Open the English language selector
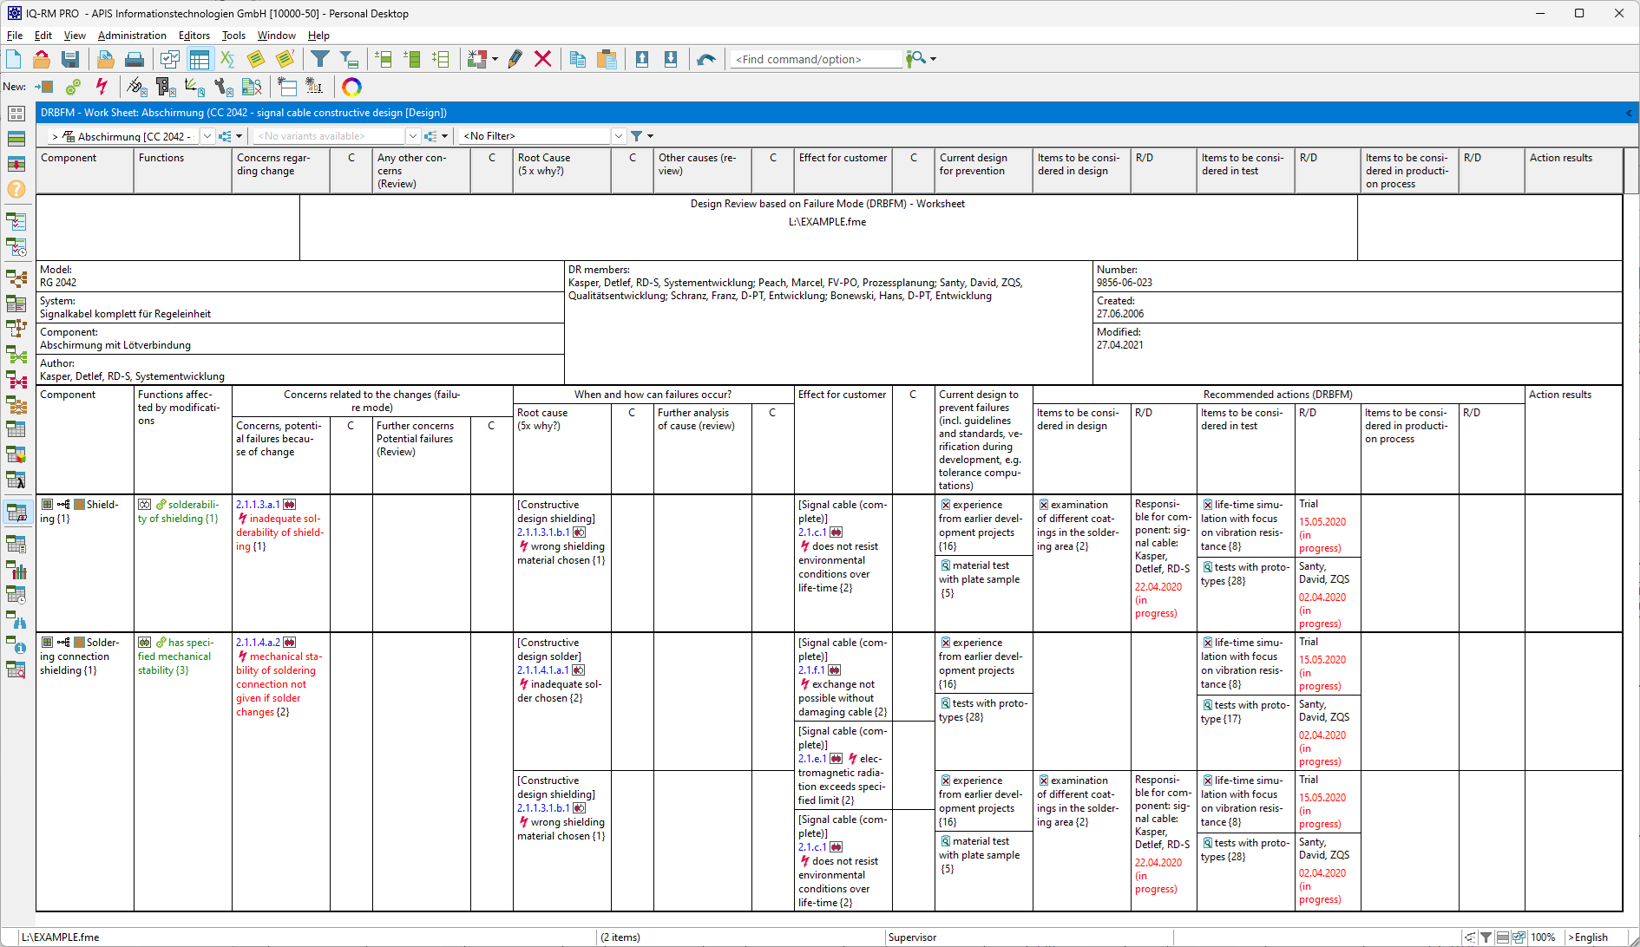Screen dimensions: 1640x947 pos(1588,937)
